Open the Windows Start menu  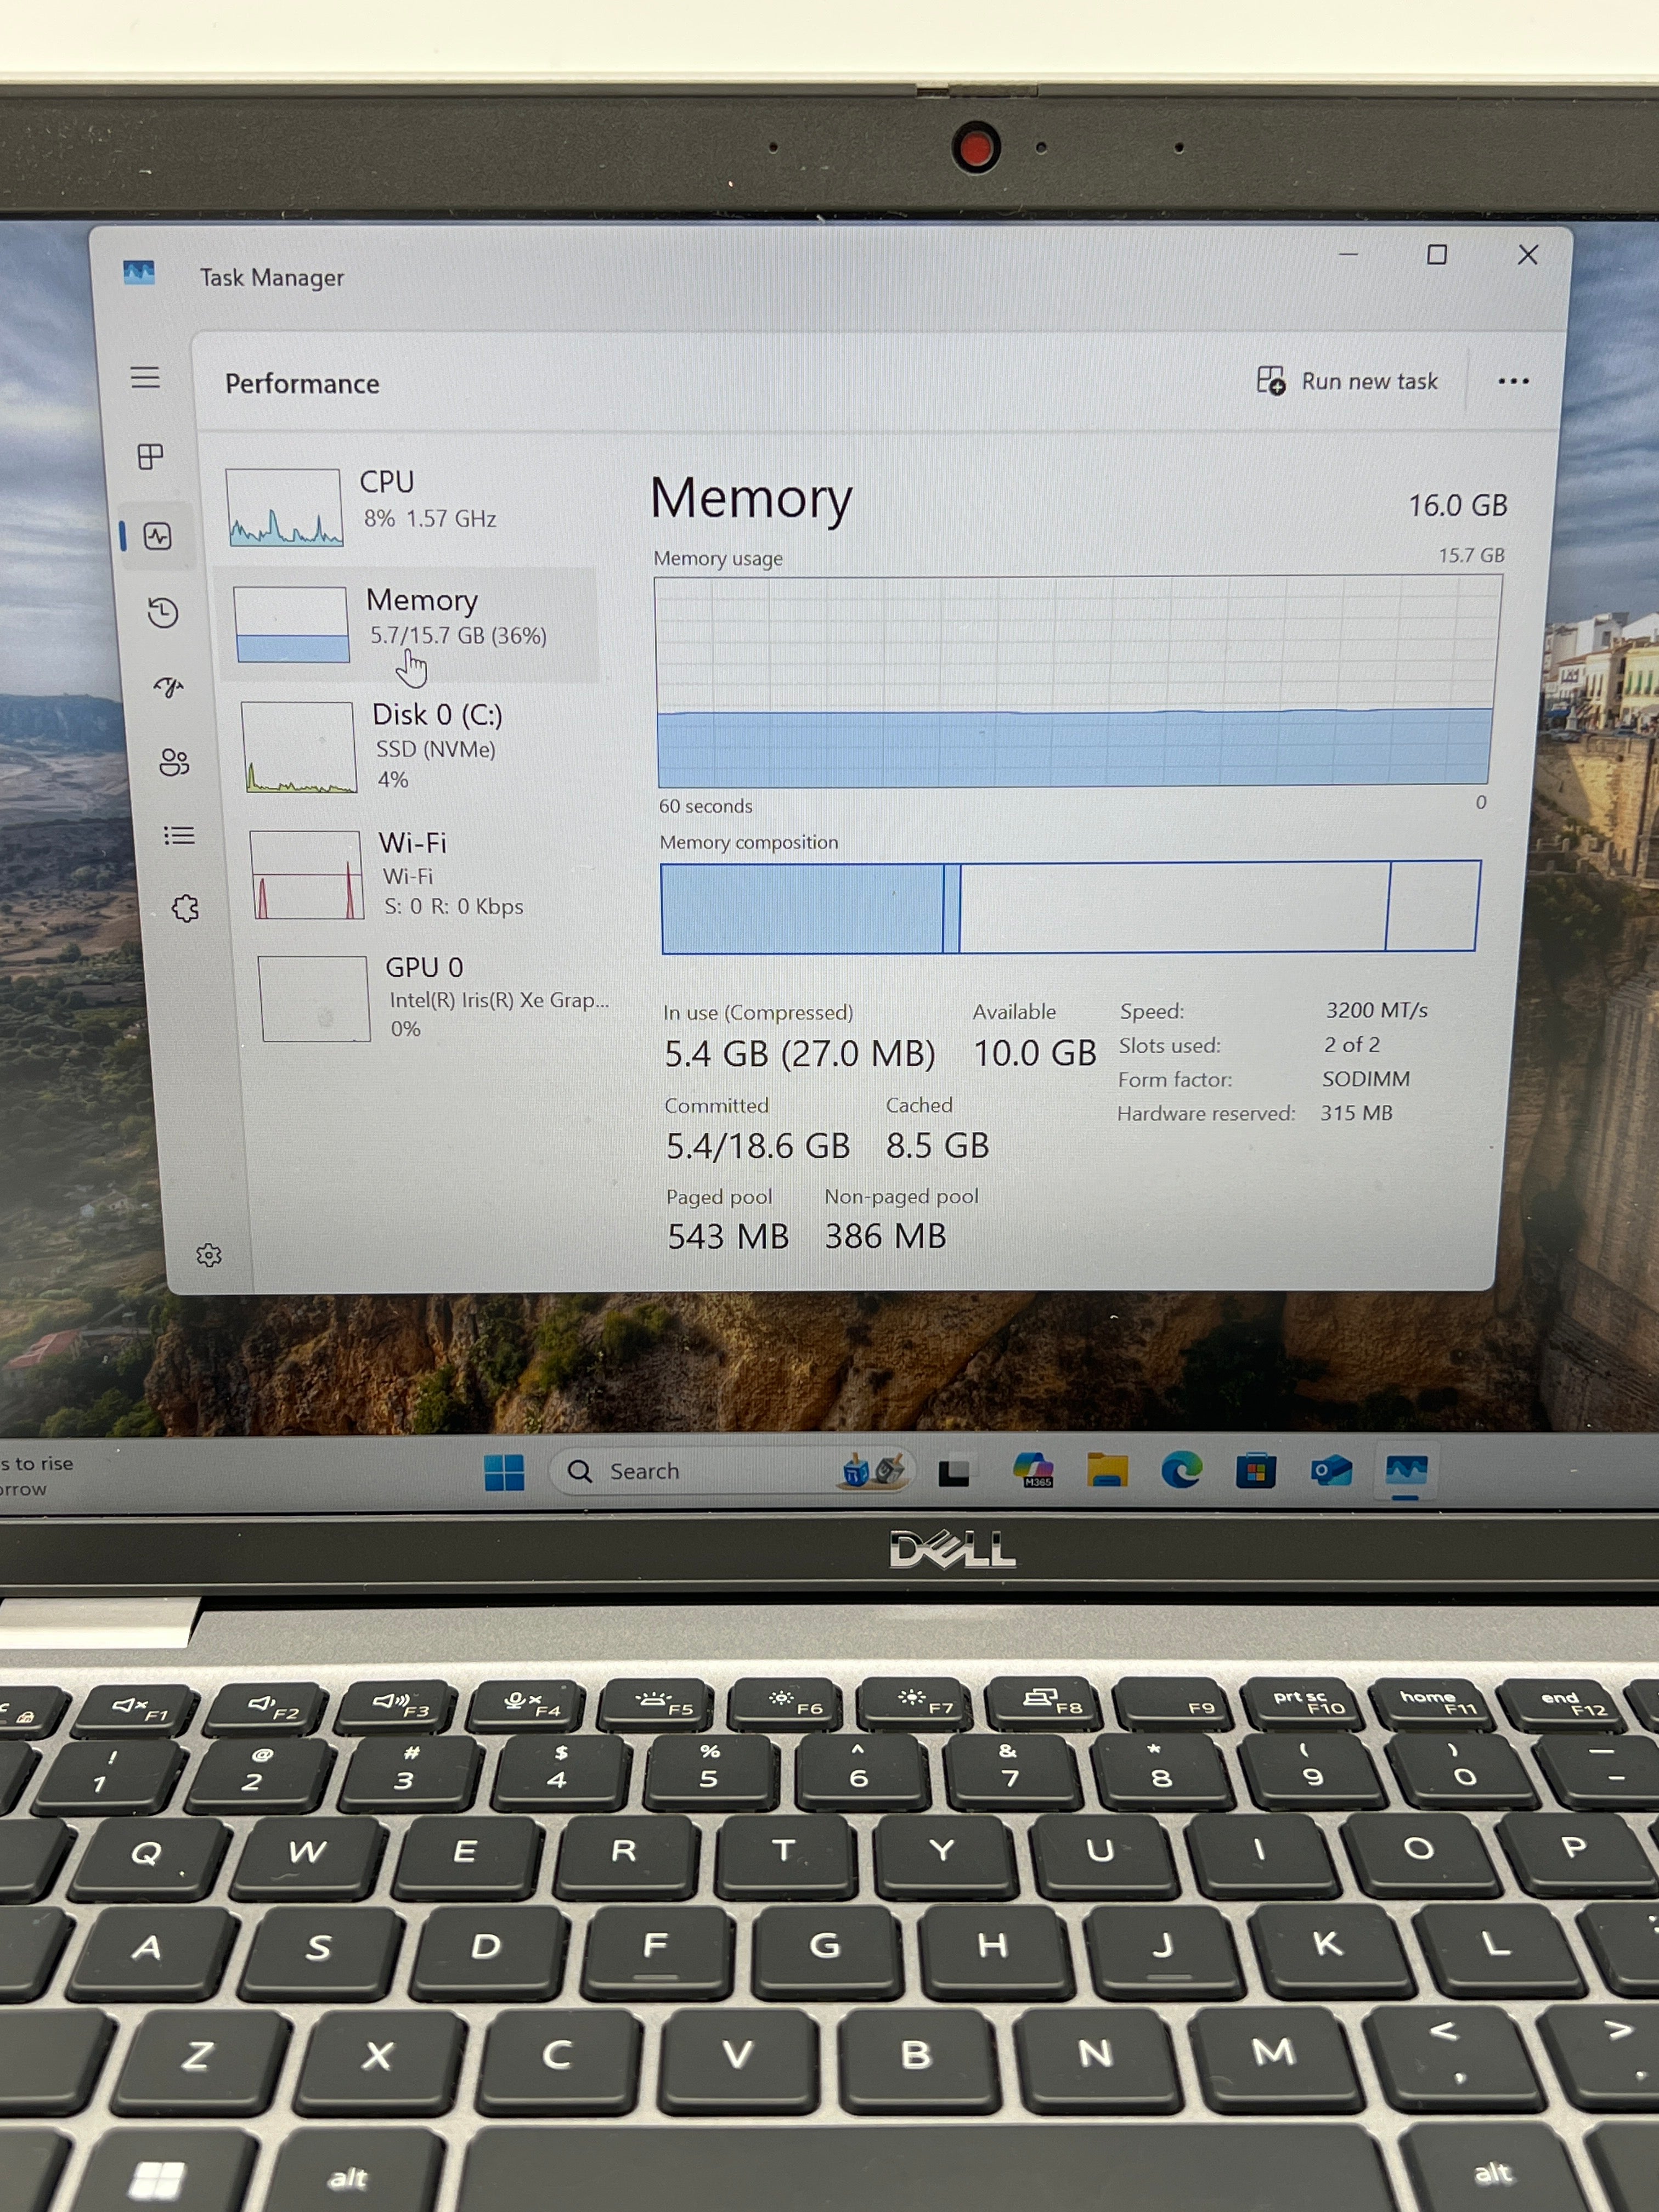pos(504,1472)
